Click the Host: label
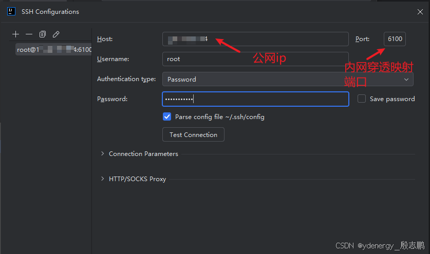Viewport: 430px width, 254px height. [105, 39]
